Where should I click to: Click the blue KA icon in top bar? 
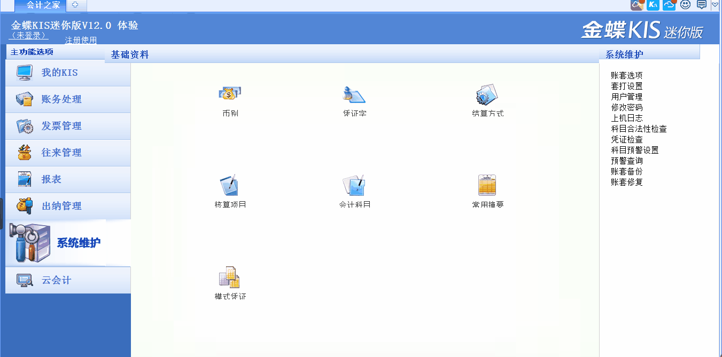[x=653, y=5]
